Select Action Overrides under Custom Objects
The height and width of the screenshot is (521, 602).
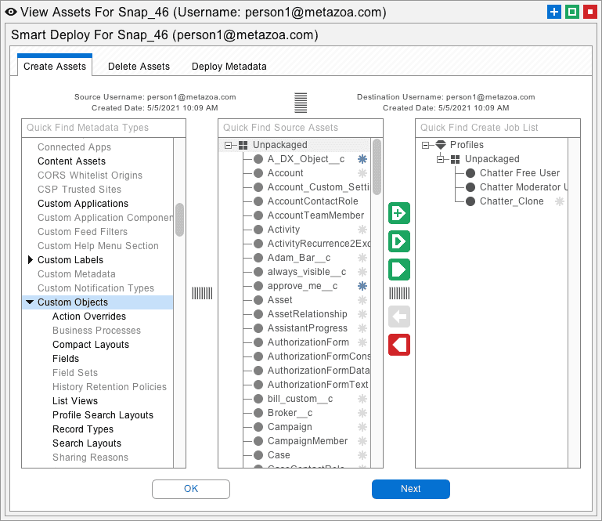[x=89, y=317]
